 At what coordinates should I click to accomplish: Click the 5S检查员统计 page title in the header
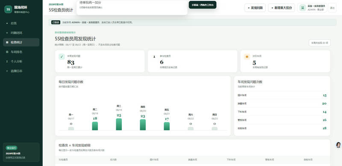tap(61, 10)
